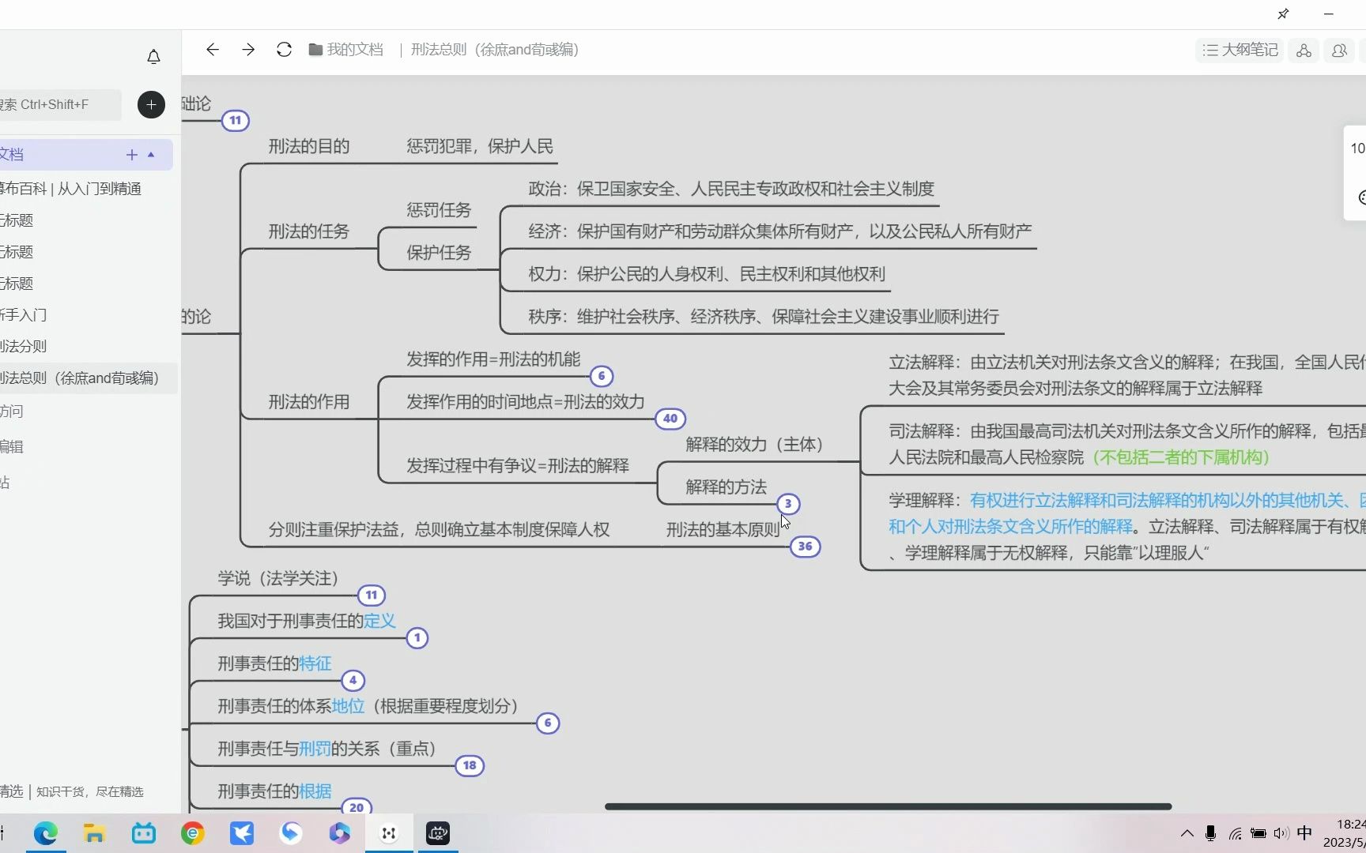Screen dimensions: 1366x853
Task: Select the 保护任务 node
Action: pyautogui.click(x=439, y=253)
